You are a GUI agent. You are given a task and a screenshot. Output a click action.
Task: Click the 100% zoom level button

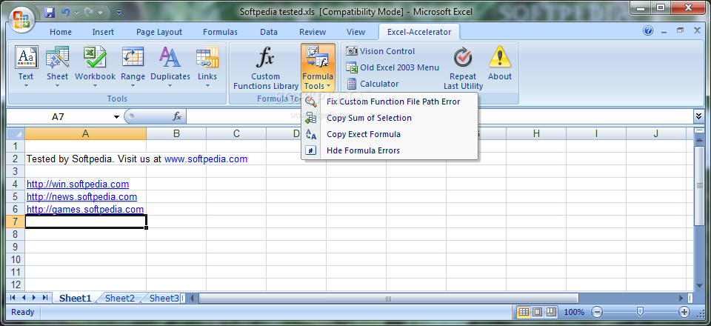[x=574, y=312]
